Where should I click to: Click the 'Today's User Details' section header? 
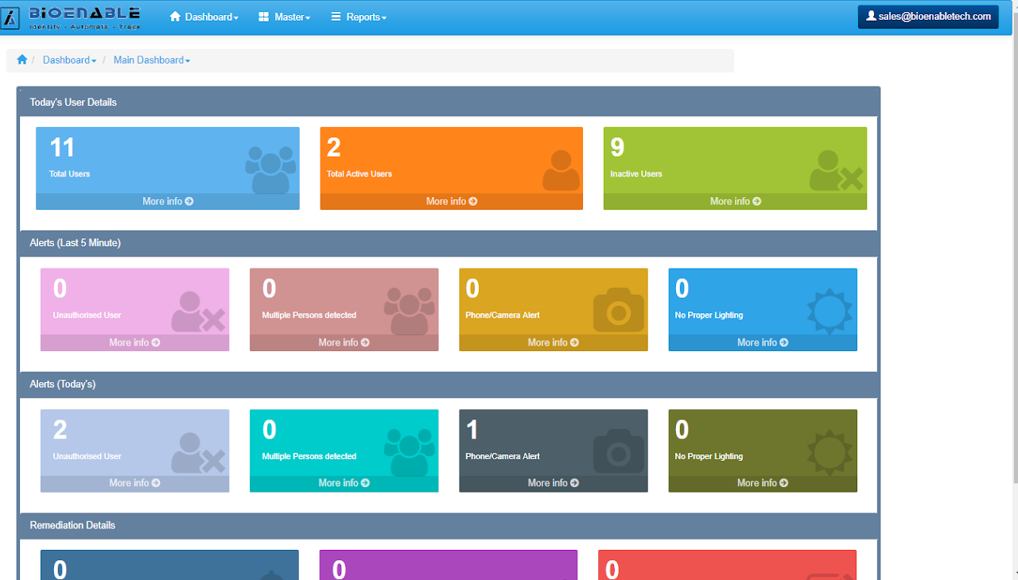click(x=449, y=102)
